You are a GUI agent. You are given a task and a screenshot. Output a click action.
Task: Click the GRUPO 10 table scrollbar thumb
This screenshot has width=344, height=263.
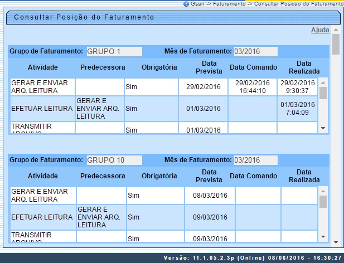coord(323,202)
